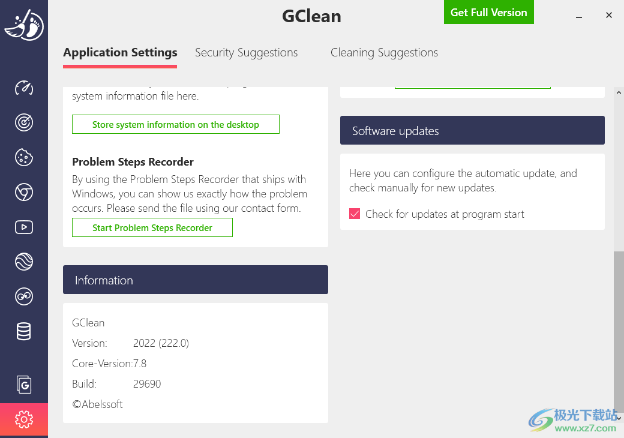Viewport: 624px width, 438px height.
Task: Click the scrollbar up arrow on the right
Action: tap(619, 92)
